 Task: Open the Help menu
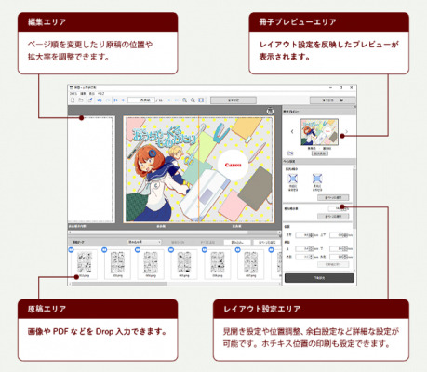point(101,93)
